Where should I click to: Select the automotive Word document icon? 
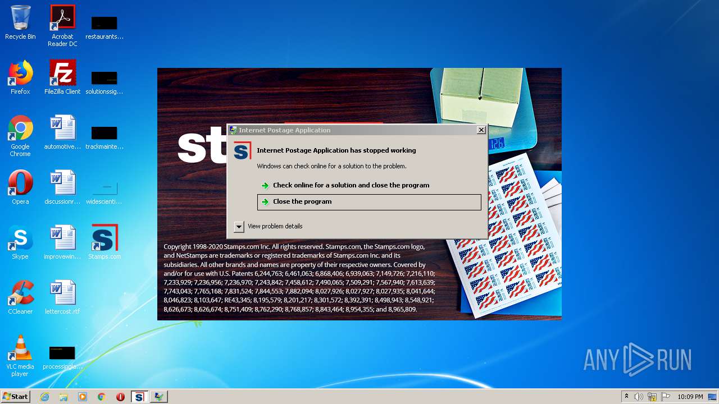point(62,132)
